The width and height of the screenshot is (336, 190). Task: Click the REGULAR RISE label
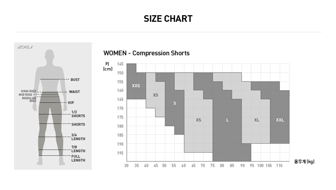29,99
